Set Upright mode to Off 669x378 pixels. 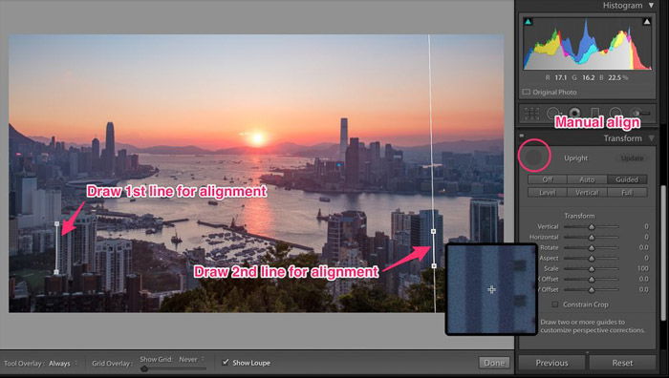(548, 179)
